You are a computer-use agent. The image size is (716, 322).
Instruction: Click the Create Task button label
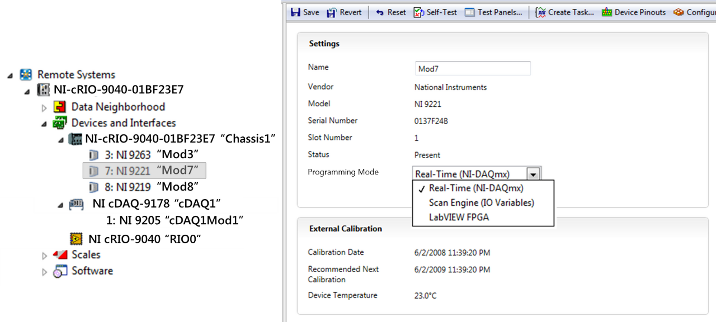pyautogui.click(x=571, y=12)
